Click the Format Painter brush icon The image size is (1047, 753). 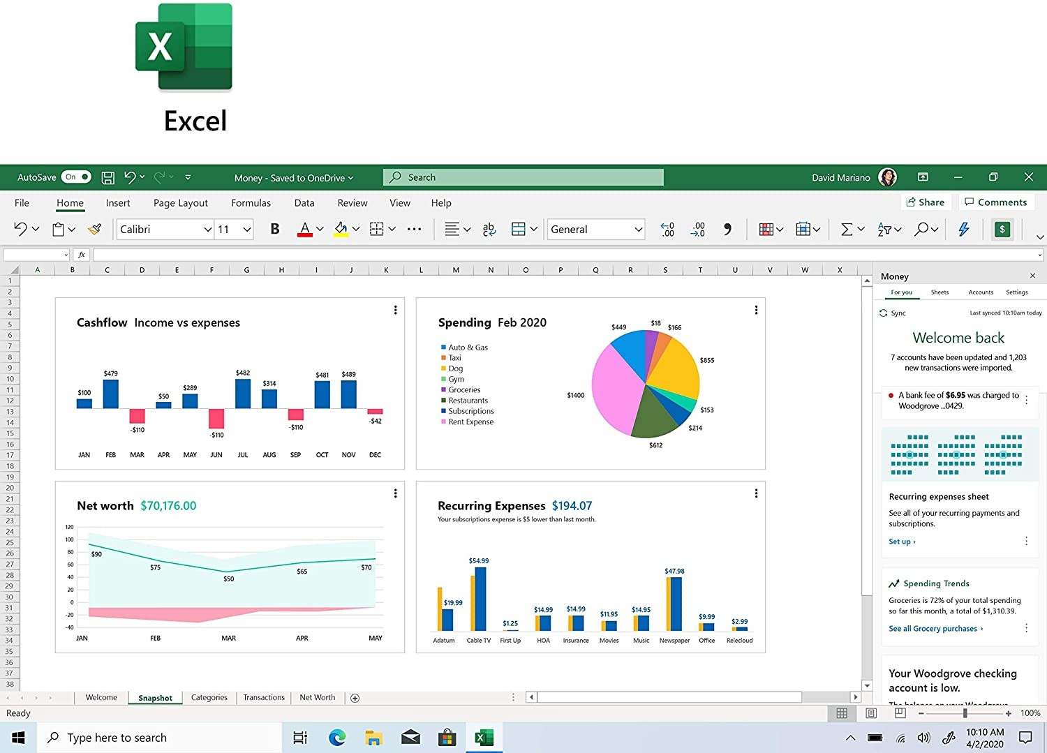coord(95,229)
